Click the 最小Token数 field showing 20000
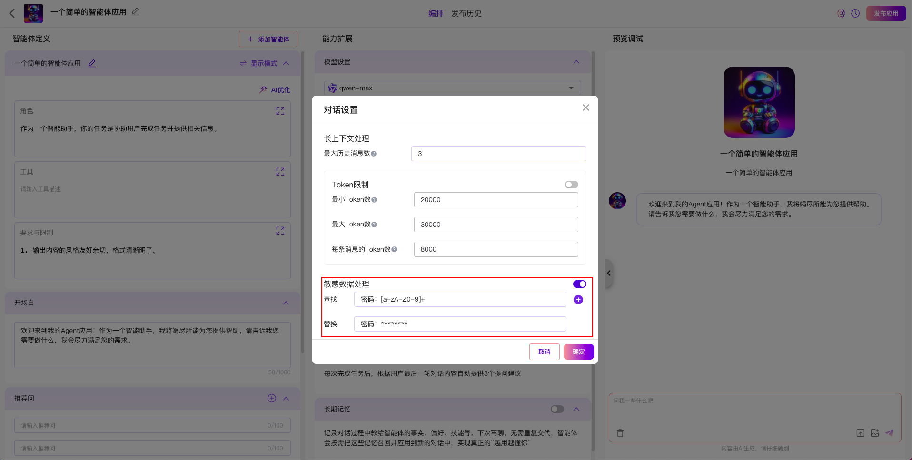912x460 pixels. coord(496,200)
